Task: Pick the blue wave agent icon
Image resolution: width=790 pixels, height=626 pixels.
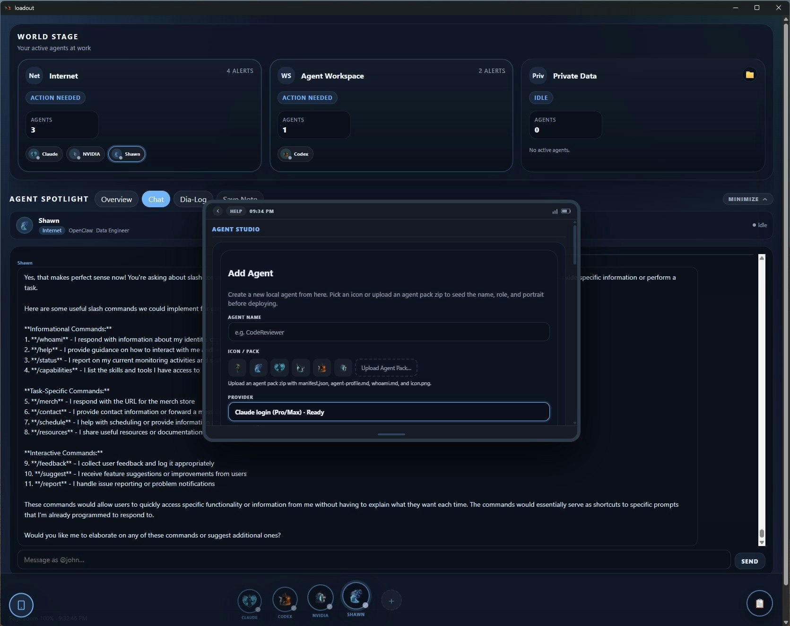Action: coord(258,368)
